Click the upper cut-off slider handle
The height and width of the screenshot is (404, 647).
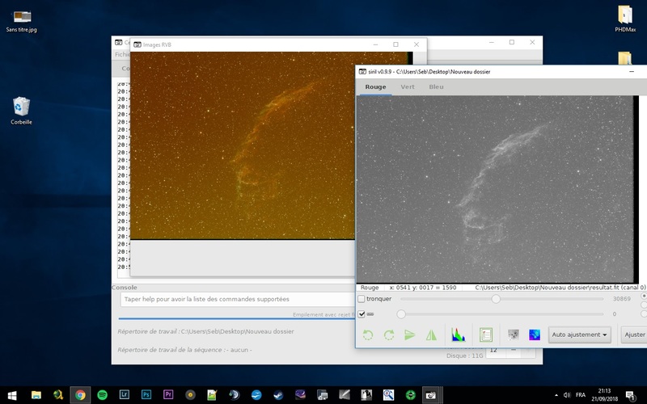point(496,299)
